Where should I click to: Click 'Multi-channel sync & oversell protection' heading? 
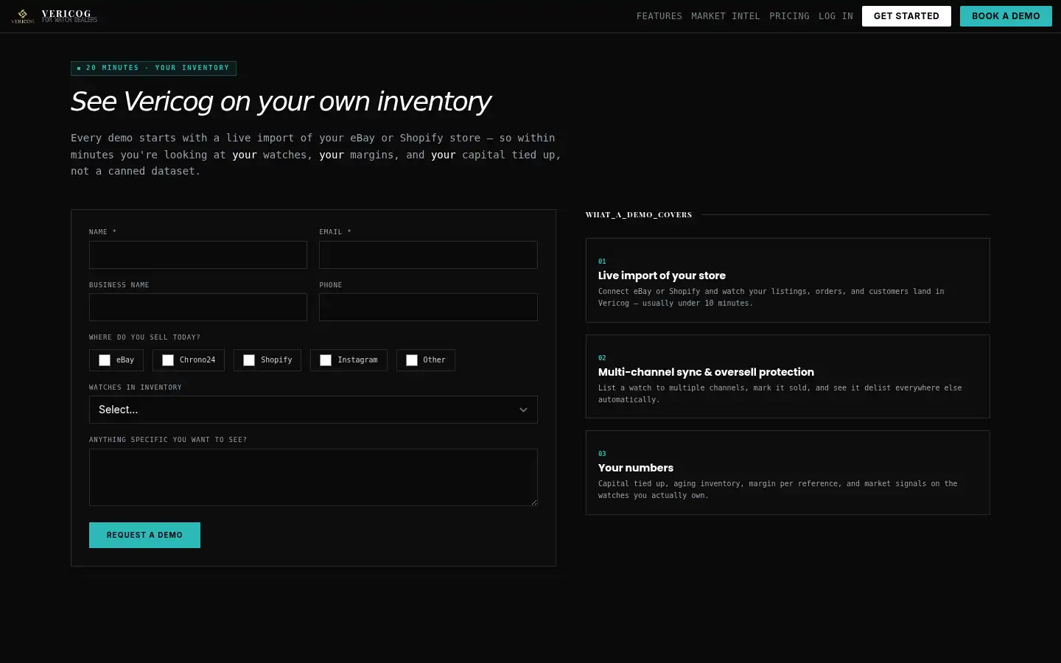pyautogui.click(x=706, y=372)
